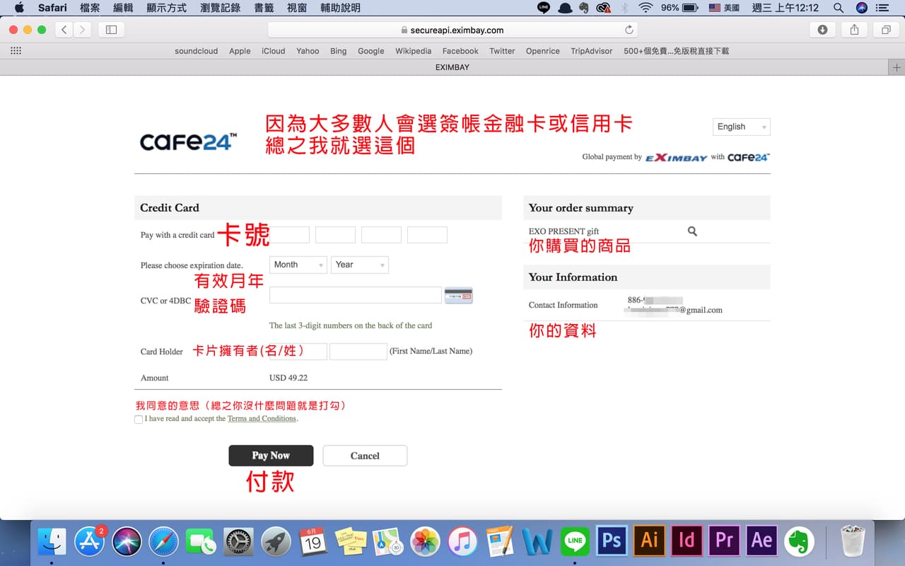The height and width of the screenshot is (566, 905).
Task: Click the Share icon in Safari toolbar
Action: [x=854, y=30]
